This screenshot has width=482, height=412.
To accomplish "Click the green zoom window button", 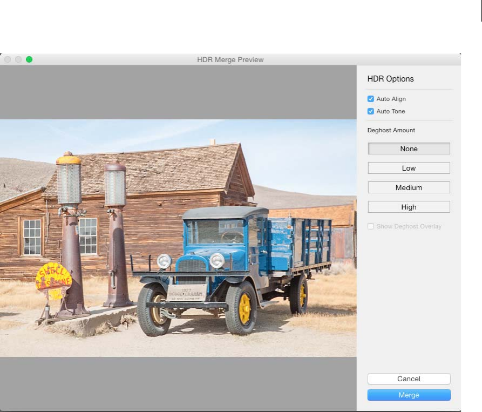I will pos(29,59).
